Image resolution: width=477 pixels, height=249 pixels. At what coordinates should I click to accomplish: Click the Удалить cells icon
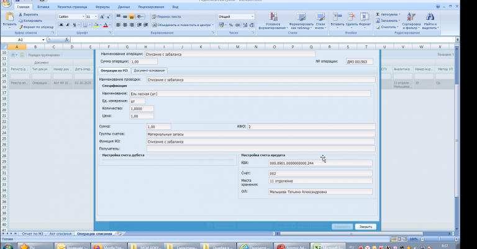(352, 17)
